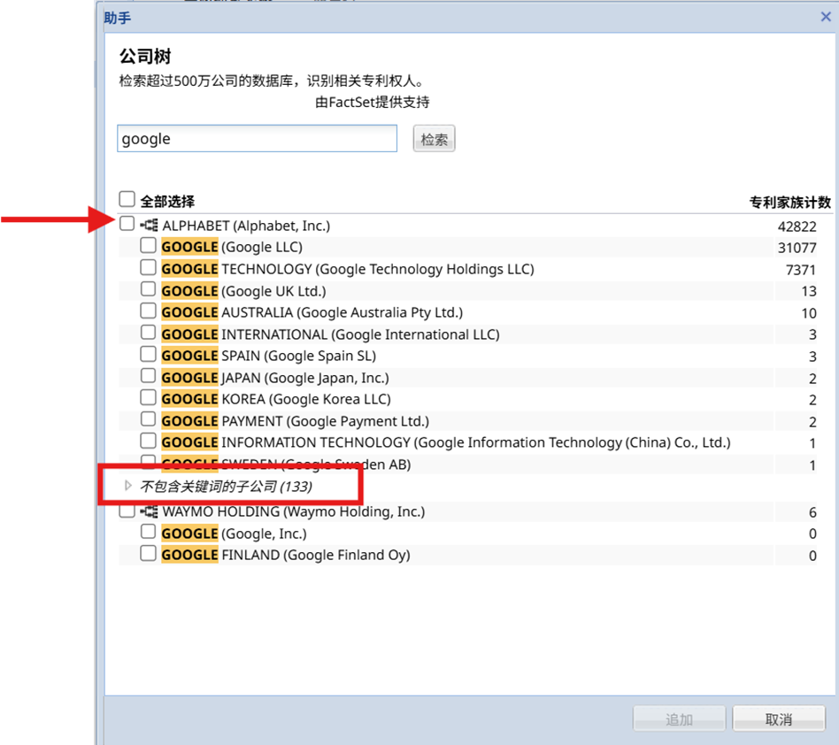Screen dimensions: 839x745
Task: Check the GOOGLE JAPAN checkbox
Action: click(x=148, y=375)
